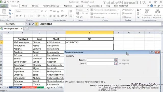Expand the СЦЕПИТЬ name box dropdown
The height and width of the screenshot is (92, 163).
tap(23, 24)
